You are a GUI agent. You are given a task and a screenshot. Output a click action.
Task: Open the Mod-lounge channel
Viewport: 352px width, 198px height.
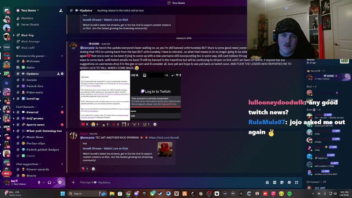pos(40,41)
